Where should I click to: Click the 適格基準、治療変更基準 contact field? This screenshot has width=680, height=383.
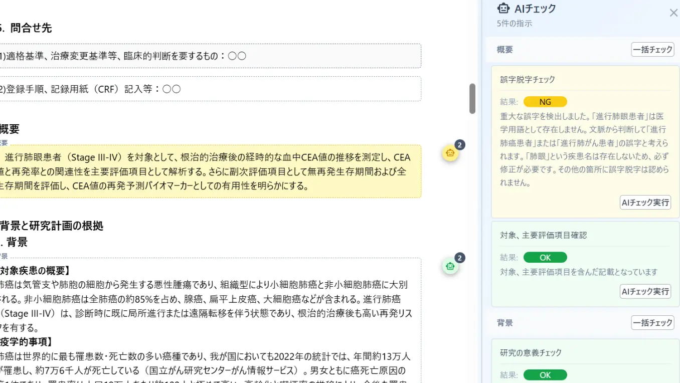[210, 56]
